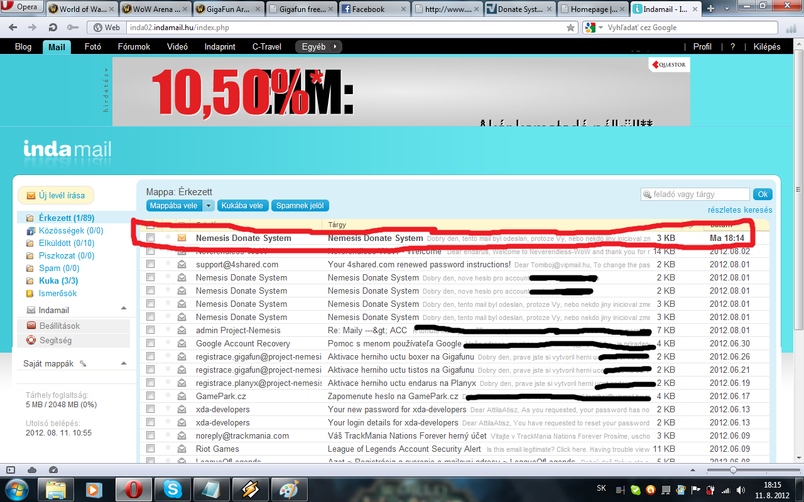Open the Elküldött (0/10) folder
Image resolution: width=804 pixels, height=502 pixels.
pos(67,243)
